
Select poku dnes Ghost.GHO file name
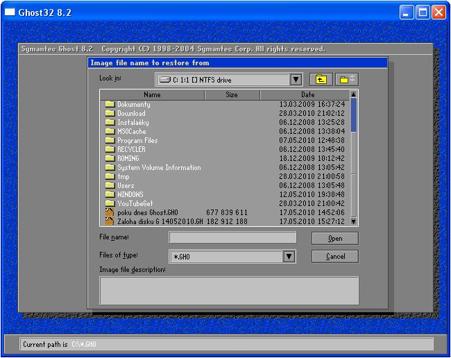pyautogui.click(x=148, y=212)
